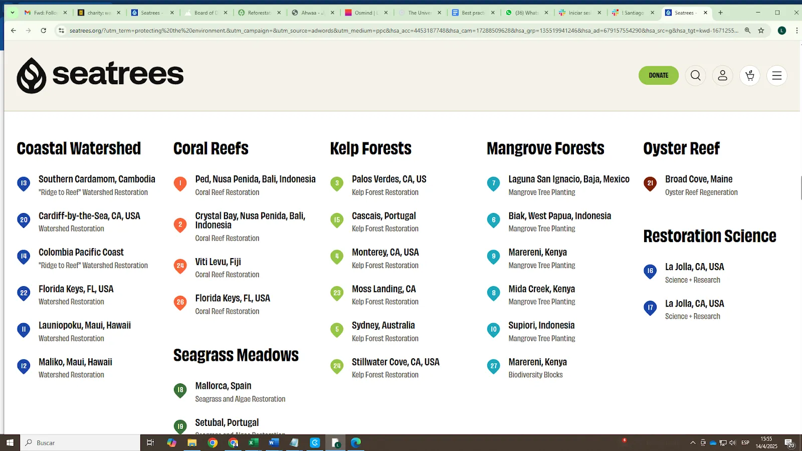Open the hamburger menu icon
The height and width of the screenshot is (451, 802).
tap(777, 76)
